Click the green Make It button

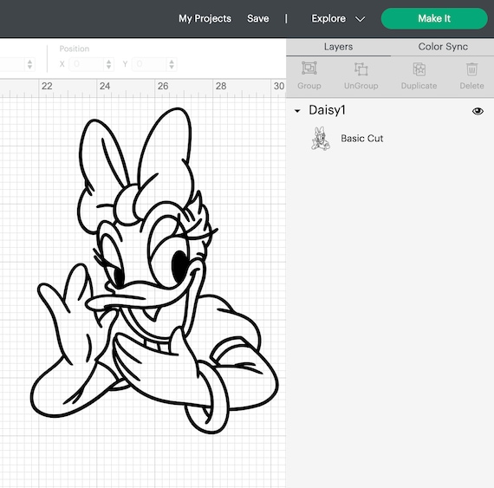pos(434,18)
